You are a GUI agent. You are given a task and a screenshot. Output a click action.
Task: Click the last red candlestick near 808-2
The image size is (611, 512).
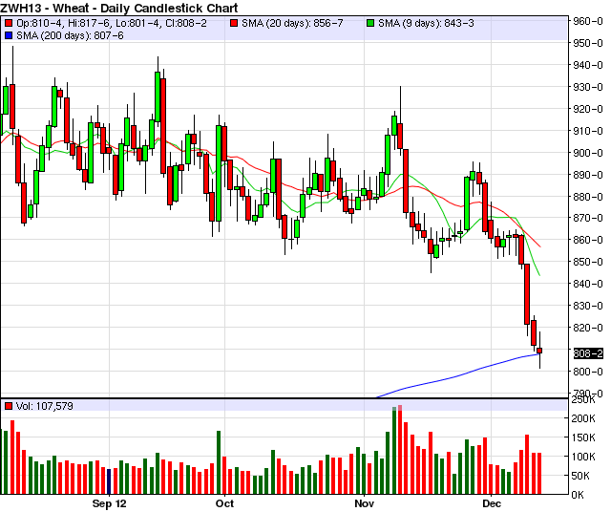539,351
